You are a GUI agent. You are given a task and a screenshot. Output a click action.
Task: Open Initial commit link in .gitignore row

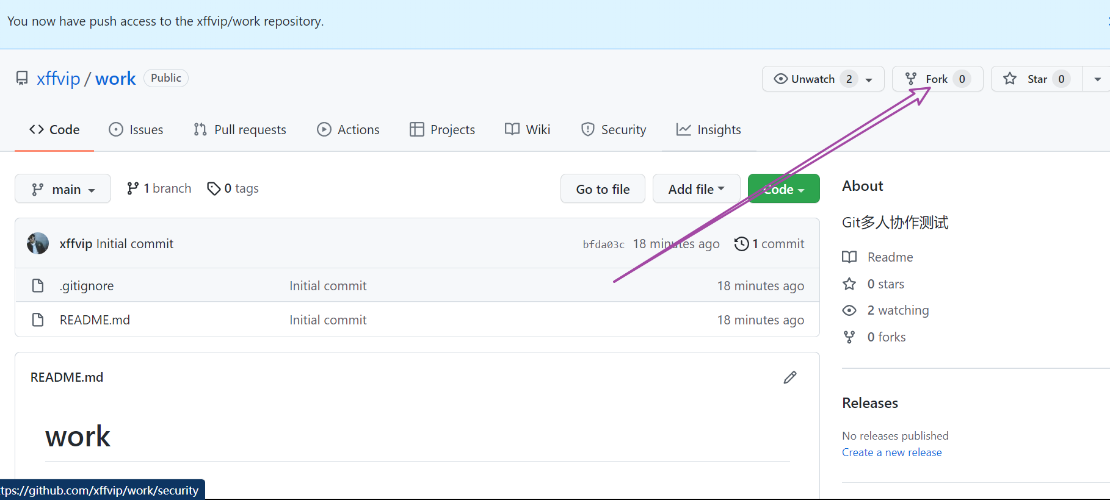click(x=328, y=286)
